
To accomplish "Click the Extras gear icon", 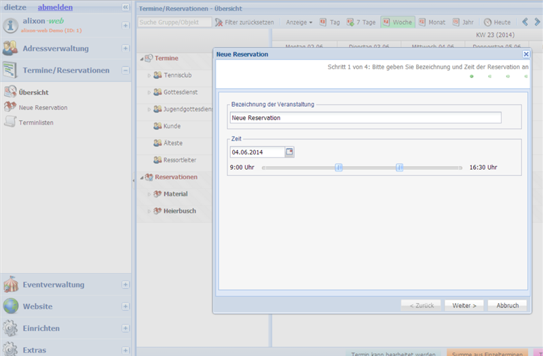I will point(10,349).
